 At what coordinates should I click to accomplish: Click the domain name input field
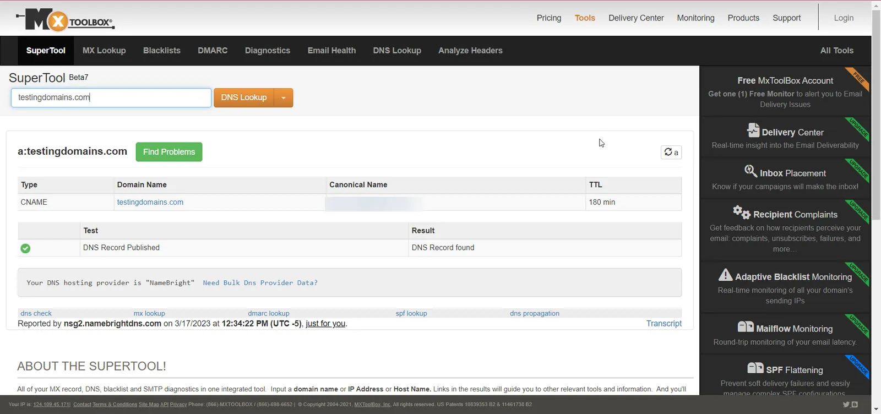(x=111, y=98)
